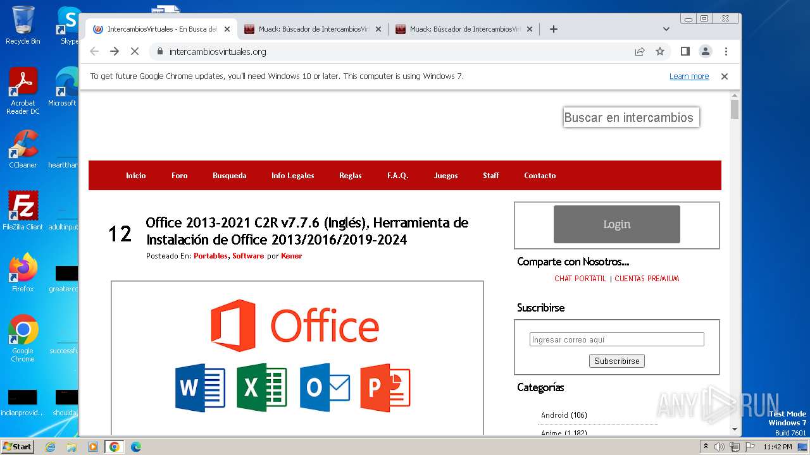The image size is (810, 455).
Task: Open the Info Legales menu item
Action: [293, 176]
